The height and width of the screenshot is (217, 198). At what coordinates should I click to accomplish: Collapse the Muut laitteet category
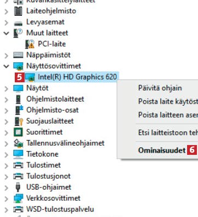[6, 33]
